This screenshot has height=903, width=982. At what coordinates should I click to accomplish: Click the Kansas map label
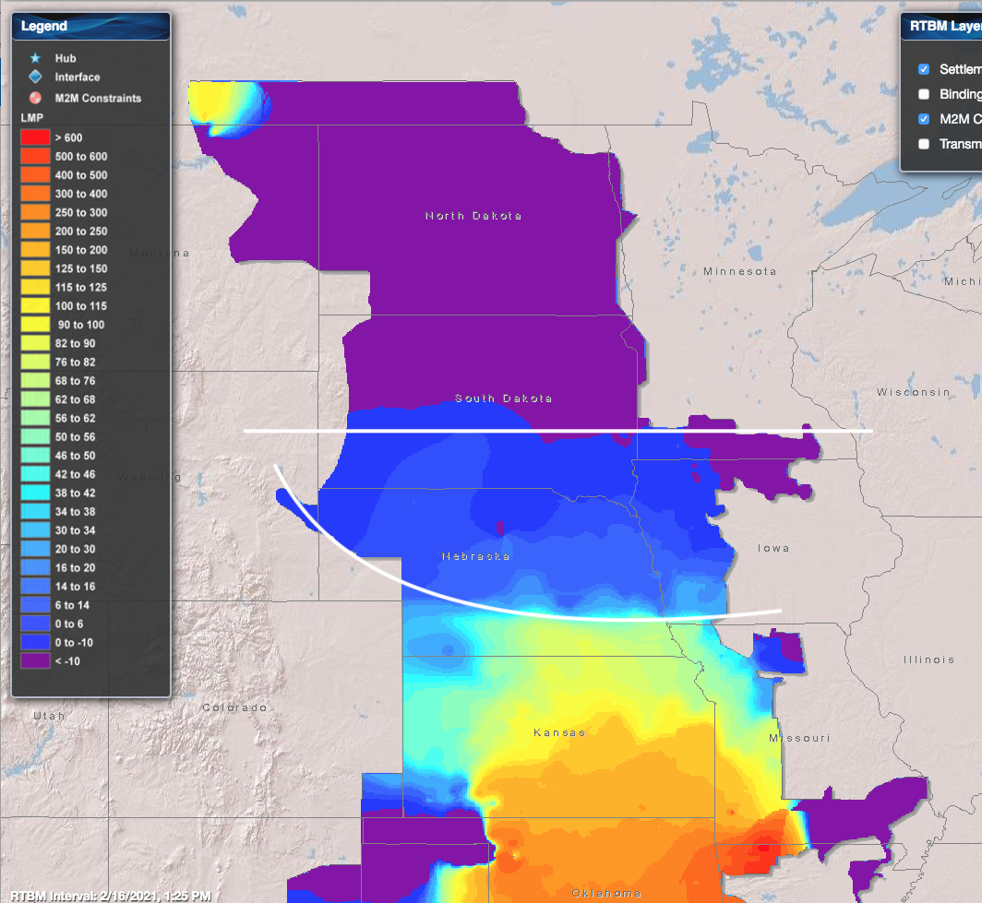[560, 732]
